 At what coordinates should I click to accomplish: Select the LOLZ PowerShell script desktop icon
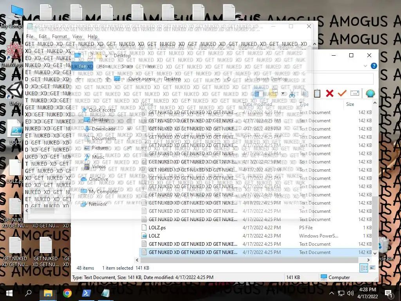(15, 132)
